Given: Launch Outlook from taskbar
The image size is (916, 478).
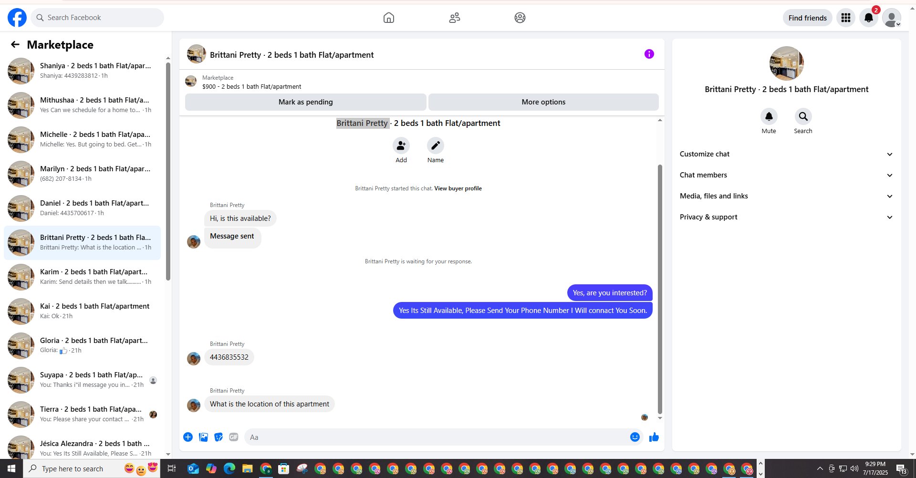Looking at the screenshot, I should [193, 468].
